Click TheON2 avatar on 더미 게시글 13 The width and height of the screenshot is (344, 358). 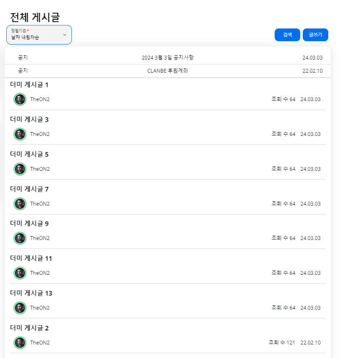coord(20,308)
